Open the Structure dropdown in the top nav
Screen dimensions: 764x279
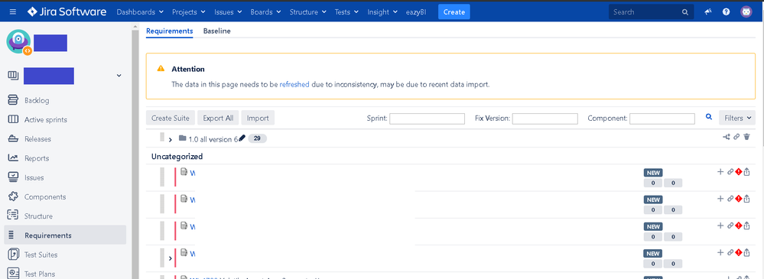[x=308, y=12]
